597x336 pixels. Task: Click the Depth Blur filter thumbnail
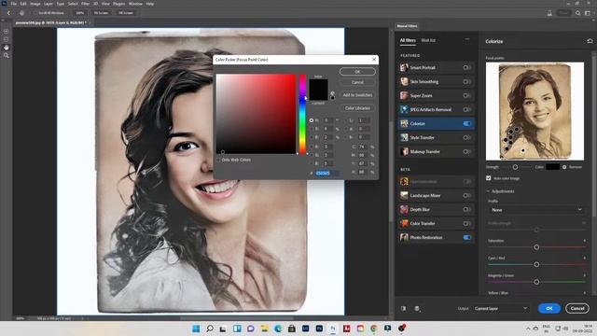(x=404, y=209)
